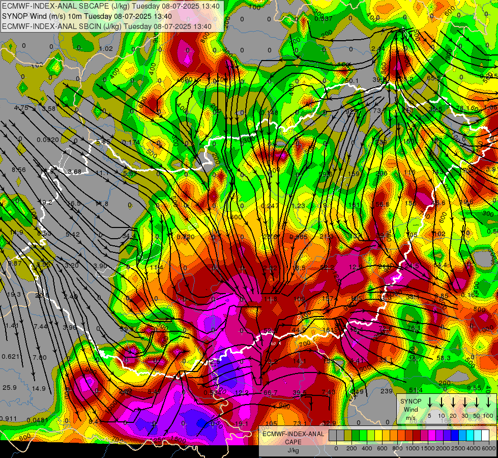Pick the sky blue swatch right of 2500 tick
This screenshot has width=498, height=458.
(x=462, y=435)
